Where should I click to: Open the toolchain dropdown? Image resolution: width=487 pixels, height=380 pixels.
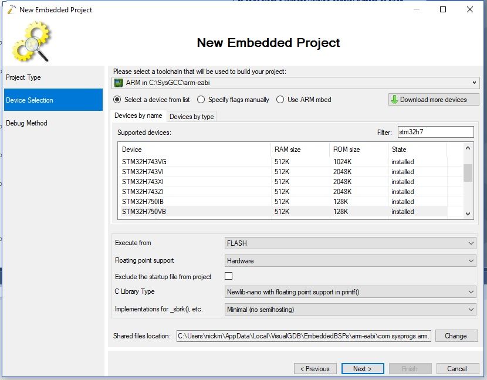pos(295,83)
